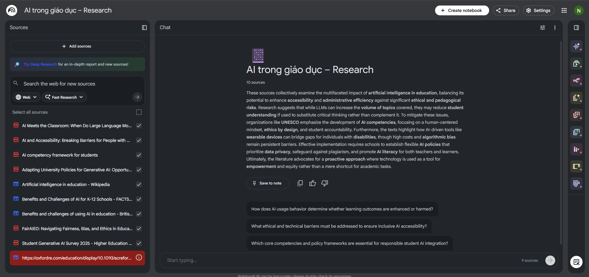Screen dimensions: 589x277
Task: Give the summary a thumbs up
Action: (312, 183)
